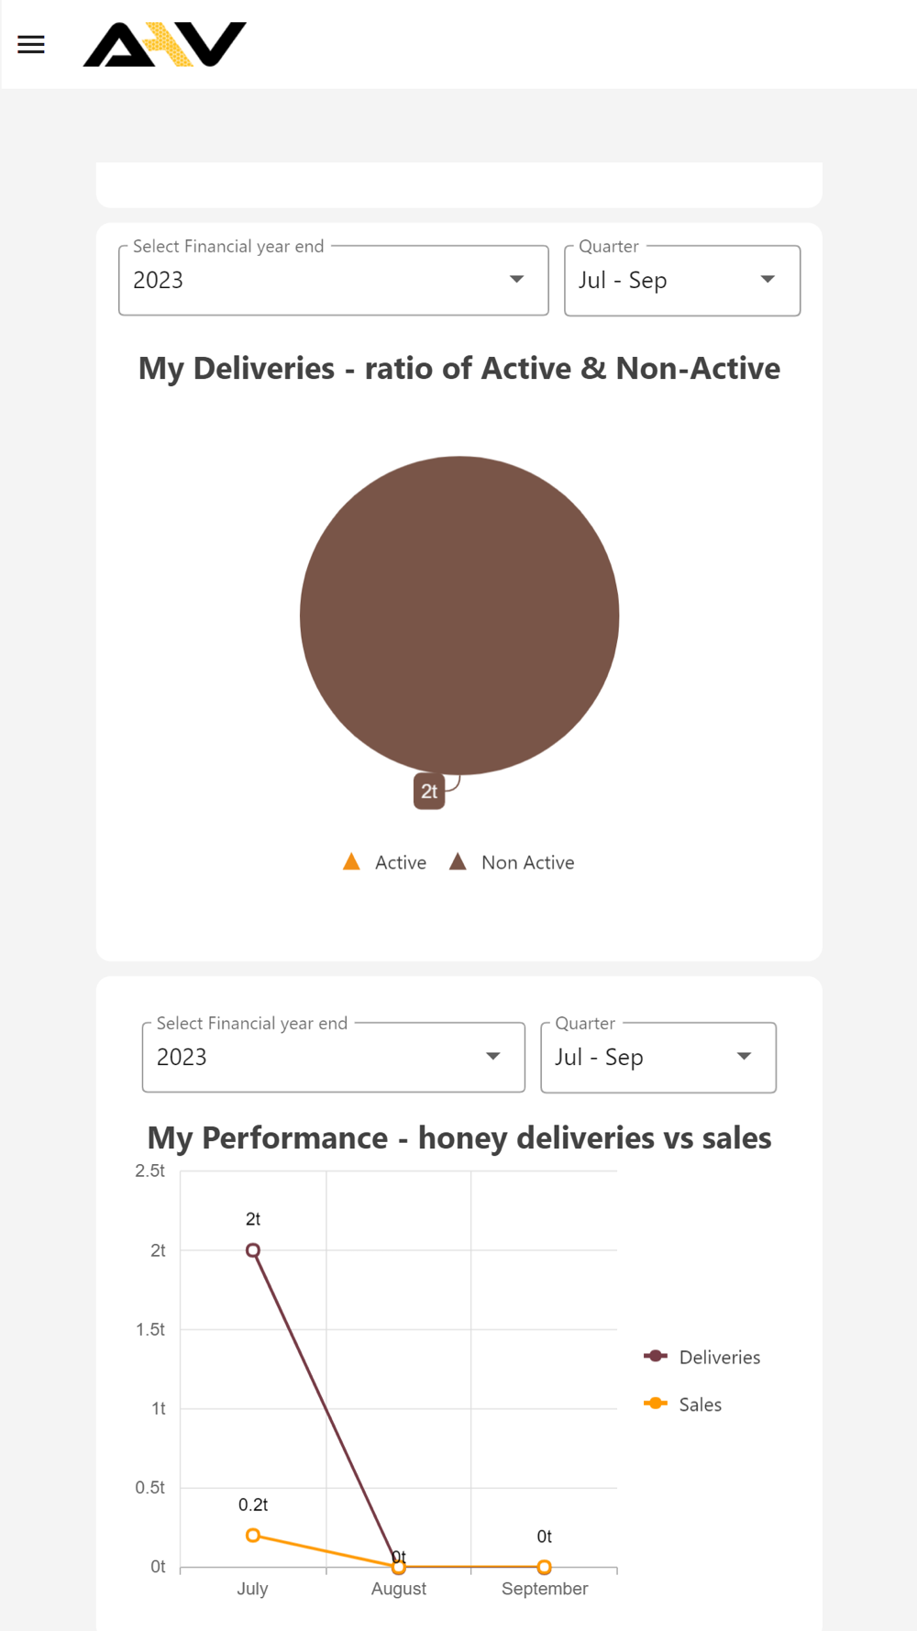This screenshot has width=917, height=1631.
Task: Toggle Sales series legend marker
Action: tap(656, 1404)
